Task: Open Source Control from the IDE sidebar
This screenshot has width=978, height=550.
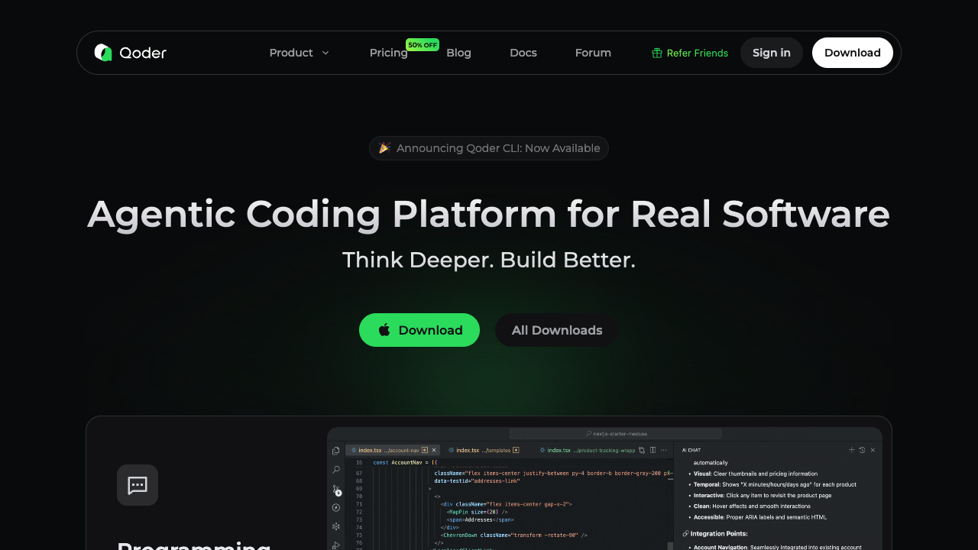Action: [x=335, y=489]
